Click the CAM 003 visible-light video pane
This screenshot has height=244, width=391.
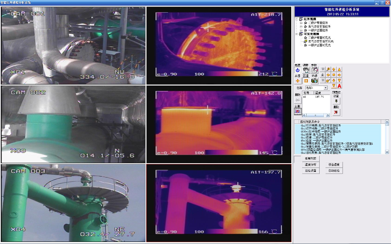(x=73, y=203)
